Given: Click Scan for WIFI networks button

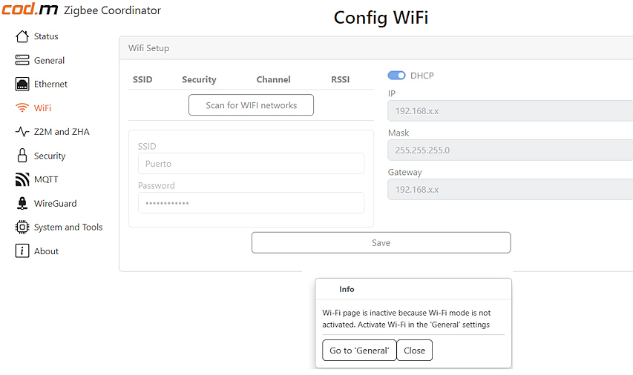Looking at the screenshot, I should tap(251, 105).
